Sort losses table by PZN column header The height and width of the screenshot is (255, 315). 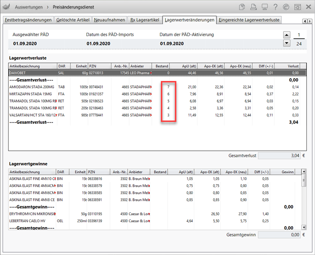pyautogui.click(x=100, y=66)
